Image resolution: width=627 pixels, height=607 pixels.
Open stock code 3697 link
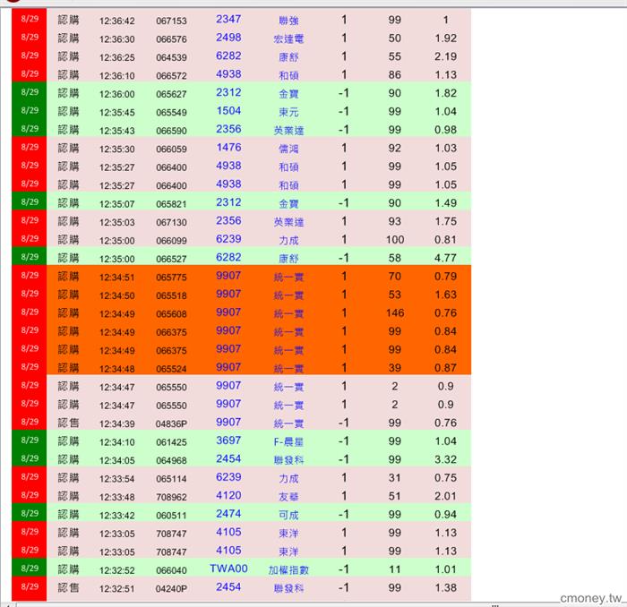[x=228, y=440]
